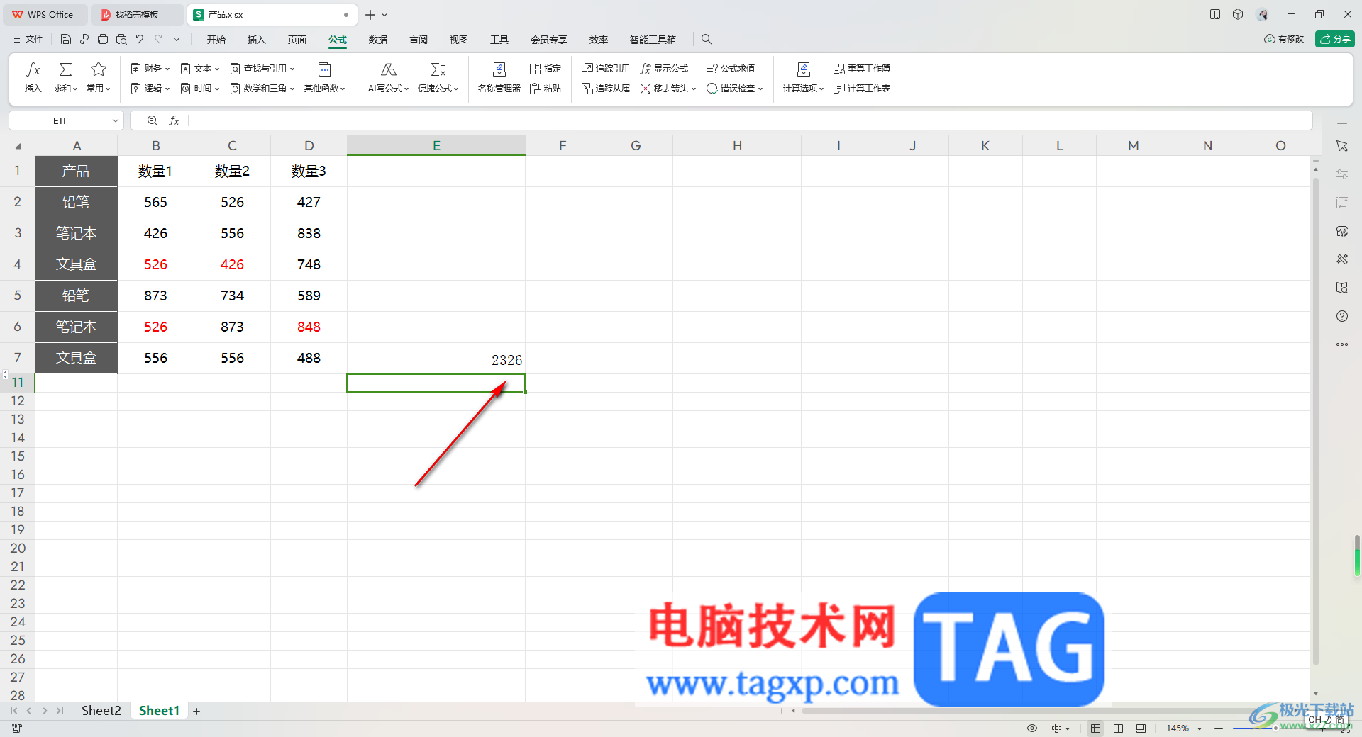Click Recalculate Workbook (重算工作簿)
This screenshot has height=737, width=1362.
pyautogui.click(x=861, y=68)
